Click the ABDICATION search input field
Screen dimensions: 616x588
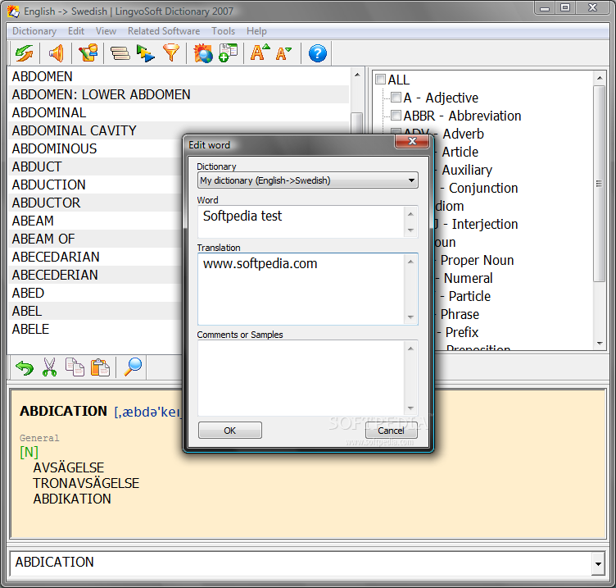[301, 562]
